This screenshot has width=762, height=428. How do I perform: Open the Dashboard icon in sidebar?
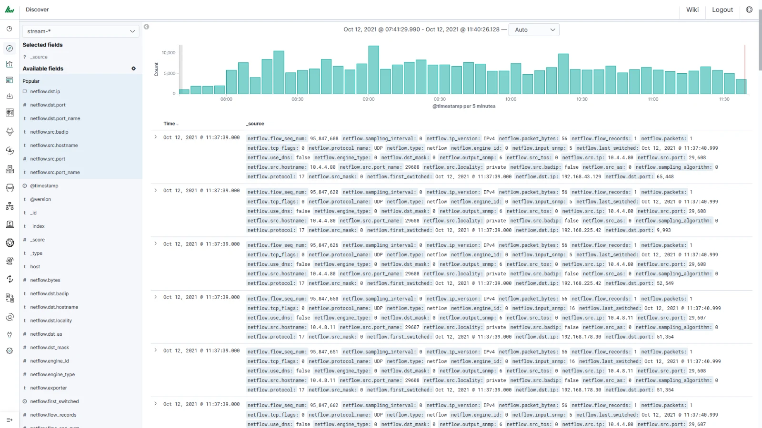[x=10, y=80]
